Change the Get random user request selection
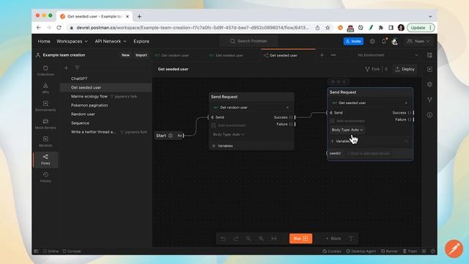Image resolution: width=469 pixels, height=264 pixels. point(251,108)
